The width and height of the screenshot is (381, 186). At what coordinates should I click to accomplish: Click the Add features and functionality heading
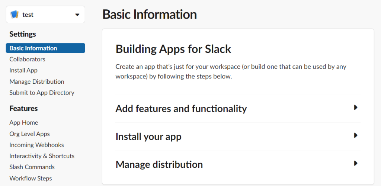pos(181,108)
